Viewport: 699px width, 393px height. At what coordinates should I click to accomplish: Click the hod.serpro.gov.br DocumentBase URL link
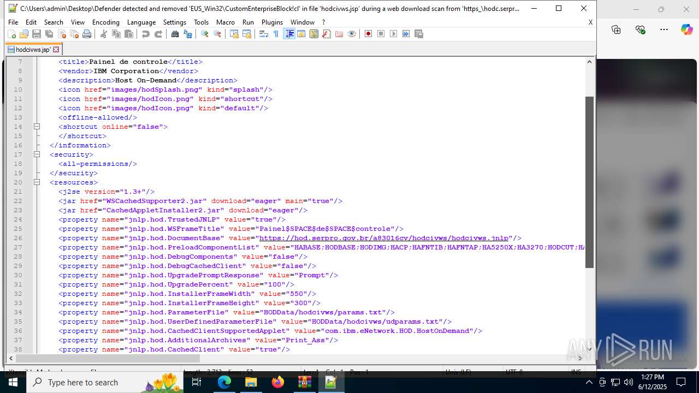384,238
